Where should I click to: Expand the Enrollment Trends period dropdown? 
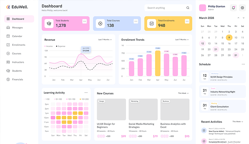coord(182,39)
